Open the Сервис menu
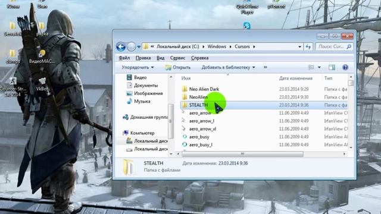Viewport: 381px width, 214px height. [177, 58]
